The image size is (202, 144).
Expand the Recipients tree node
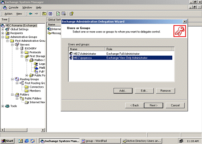tap(3, 33)
